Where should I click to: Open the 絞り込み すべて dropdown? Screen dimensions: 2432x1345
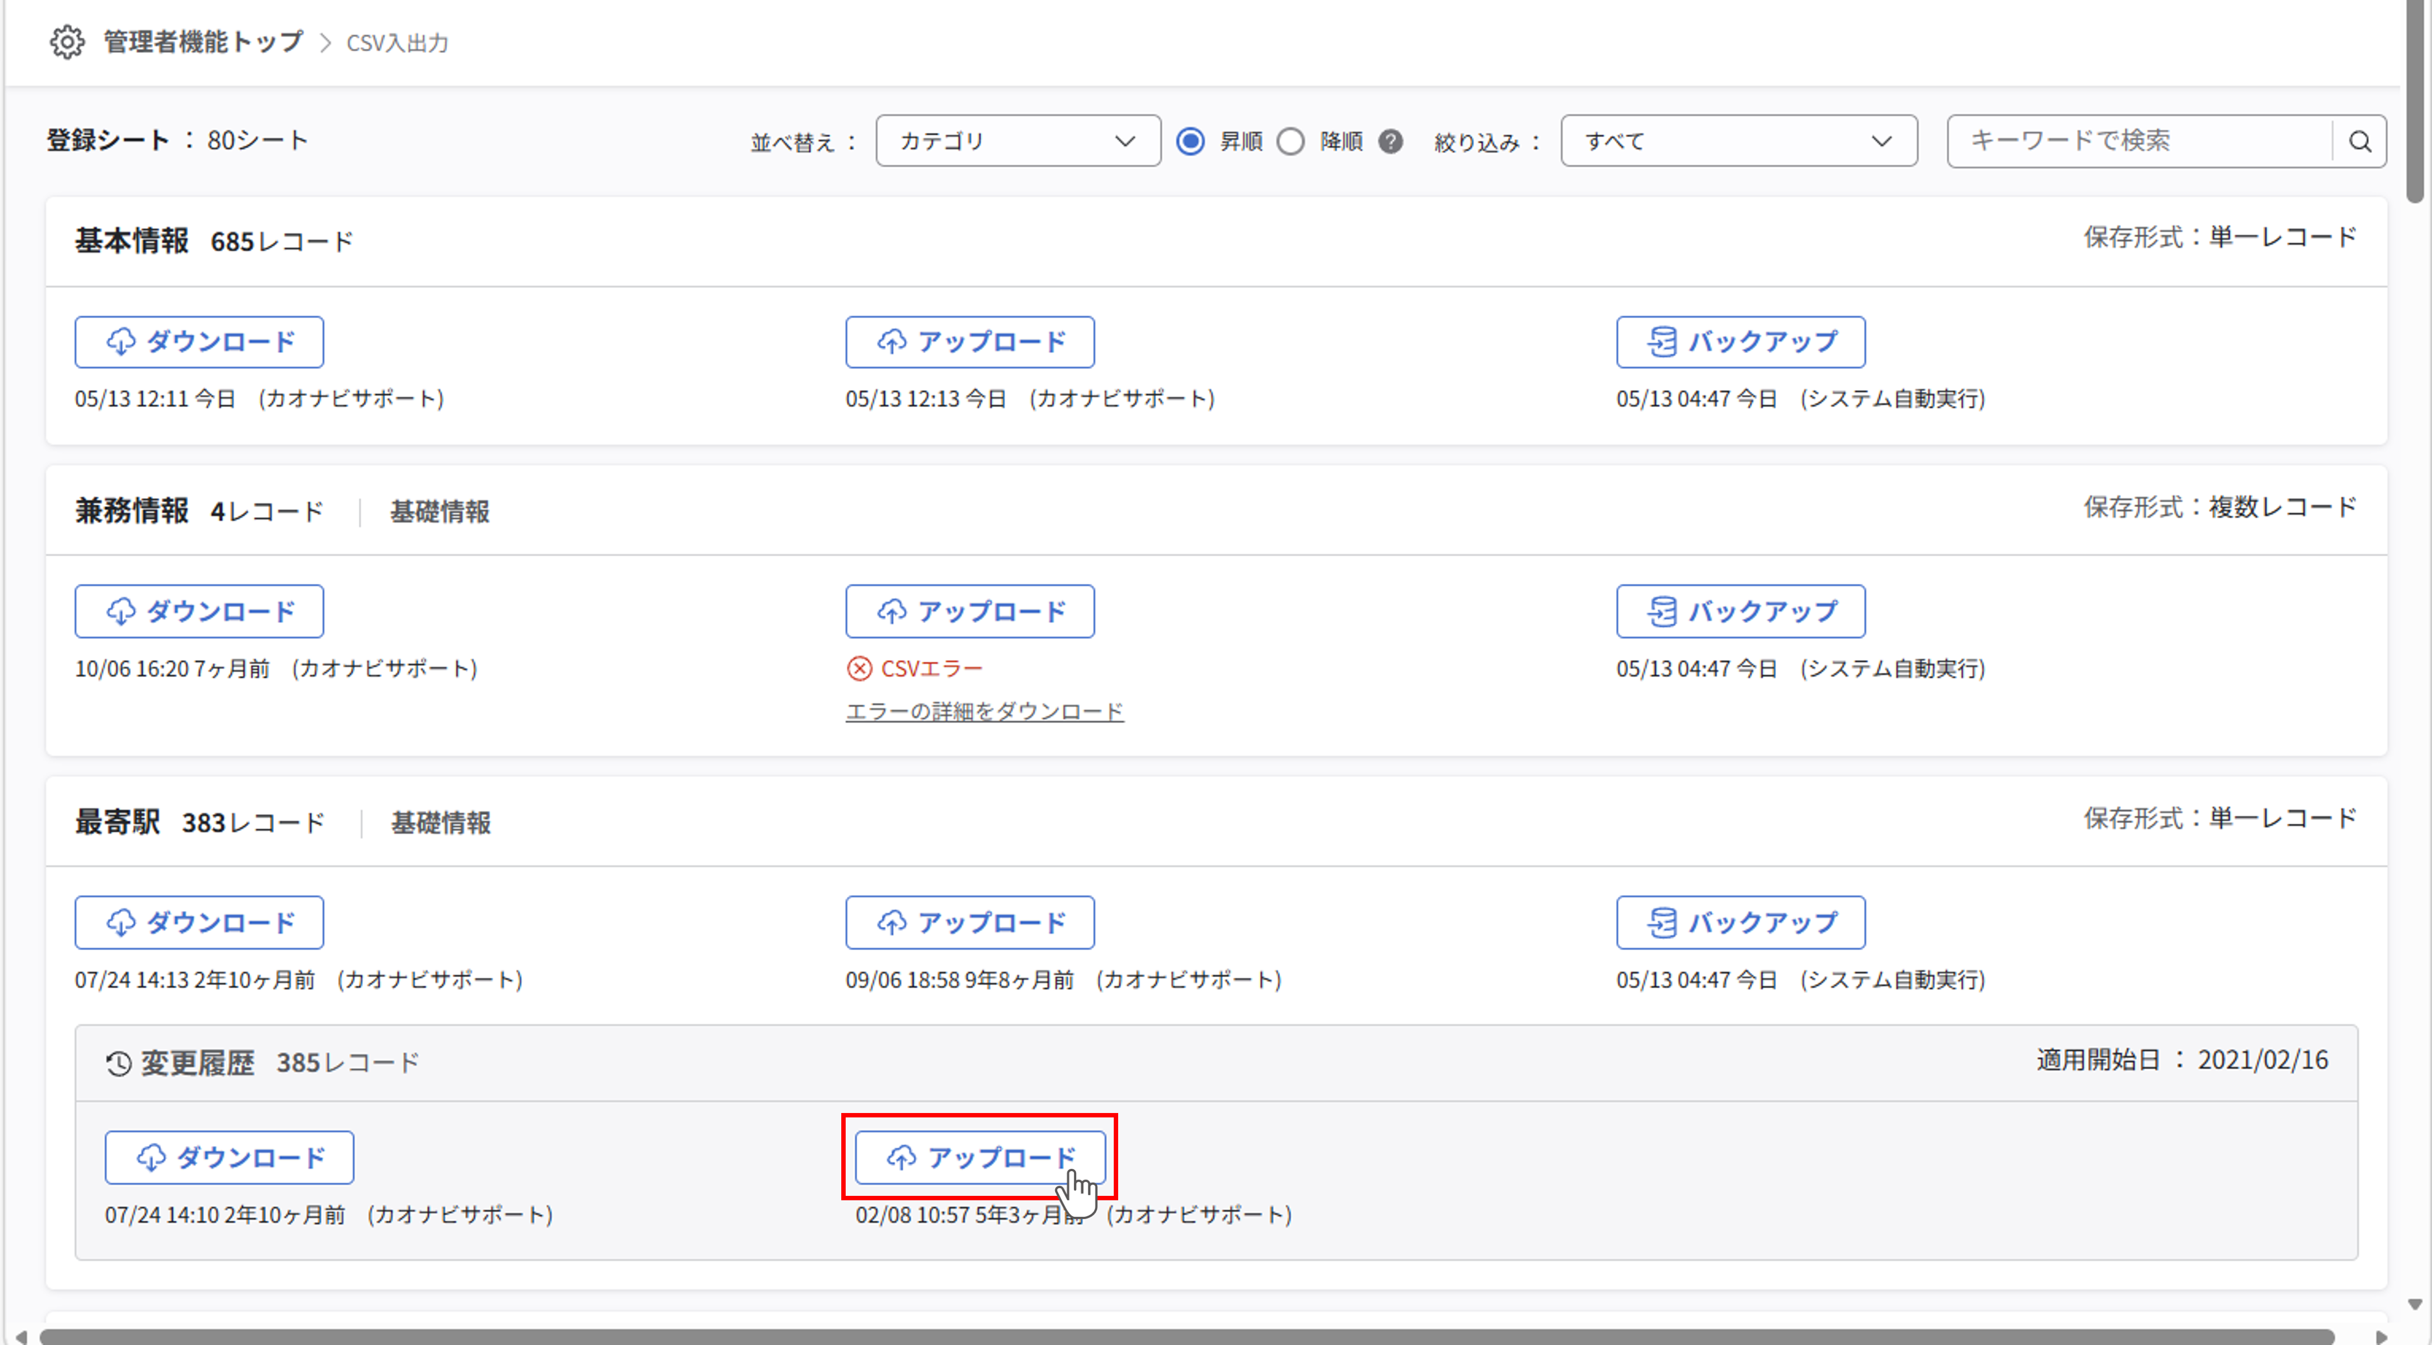pos(1739,140)
